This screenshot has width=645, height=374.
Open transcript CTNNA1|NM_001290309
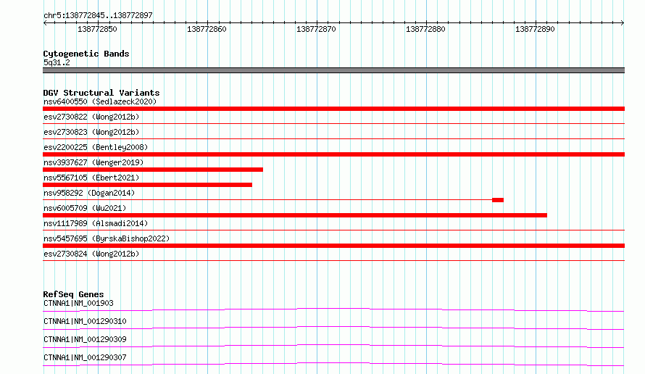tap(85, 339)
